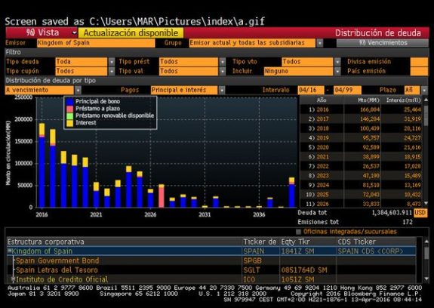Select Spain Letras del Tesoro tree row
The width and height of the screenshot is (434, 308).
coord(211,269)
